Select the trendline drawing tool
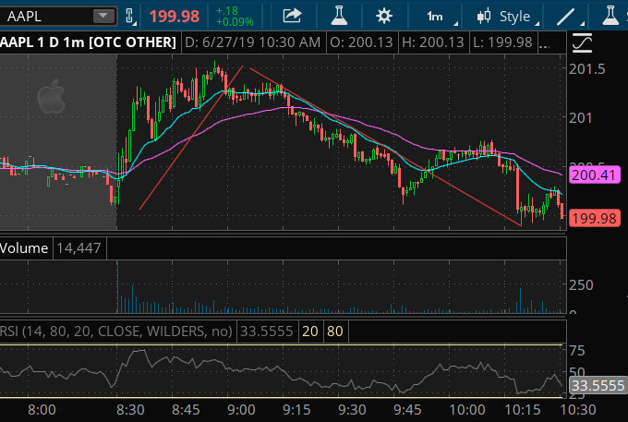Screen dimensions: 628x422 pos(566,17)
